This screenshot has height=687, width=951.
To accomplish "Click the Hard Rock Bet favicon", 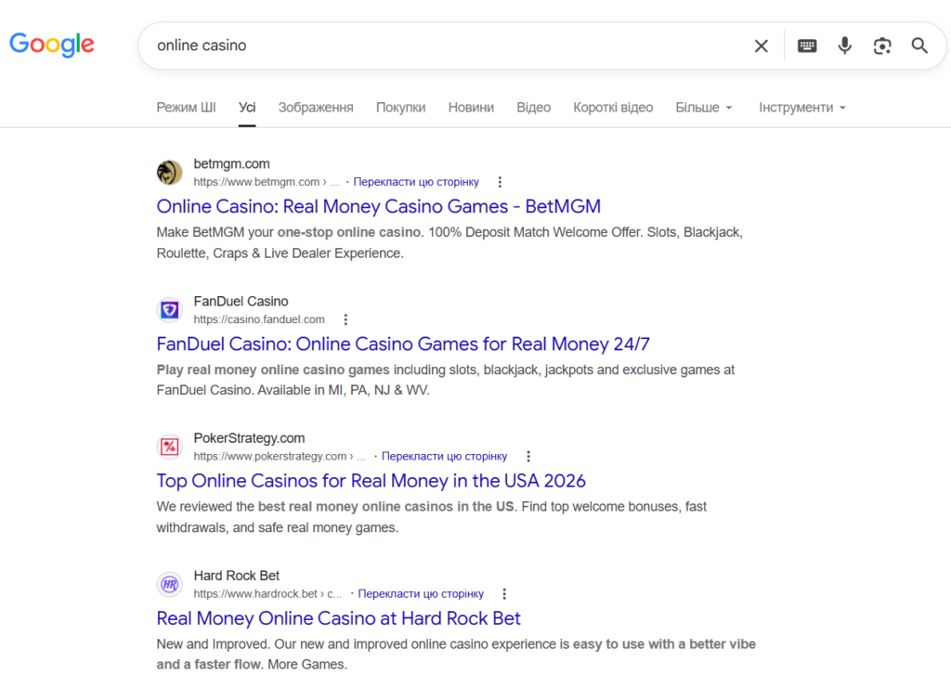I will click(169, 585).
